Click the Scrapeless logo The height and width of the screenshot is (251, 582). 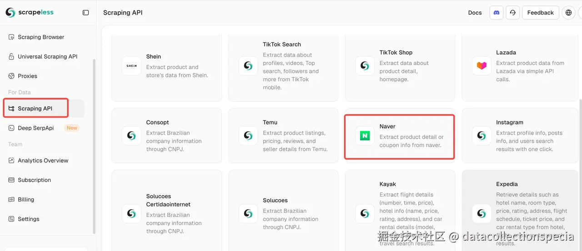(x=30, y=12)
